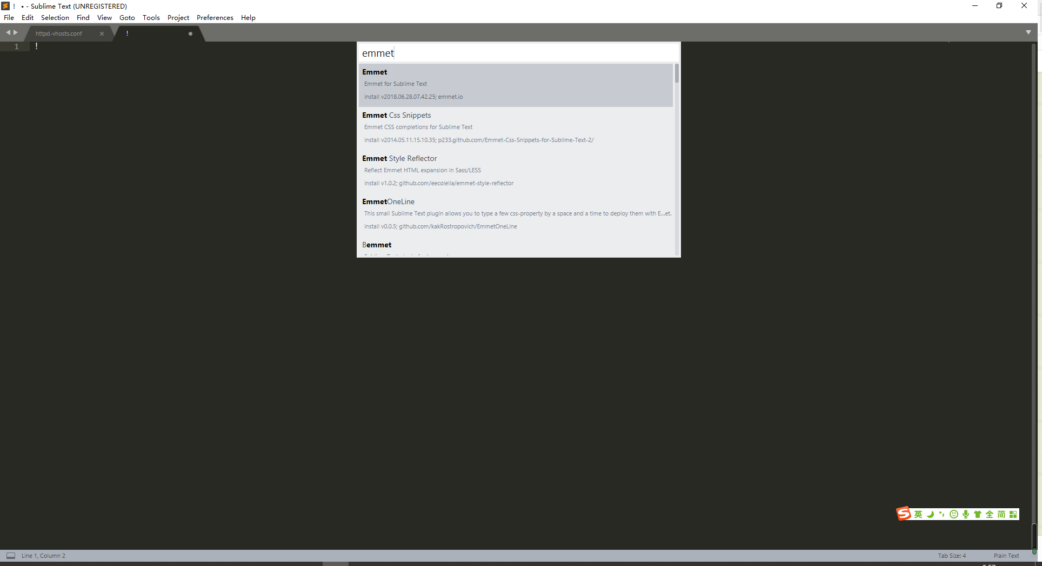Click the package list scrollbar thumb
This screenshot has height=566, width=1042.
676,73
